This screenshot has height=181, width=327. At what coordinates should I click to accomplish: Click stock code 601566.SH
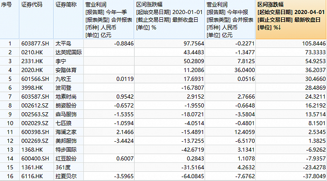click(x=35, y=79)
